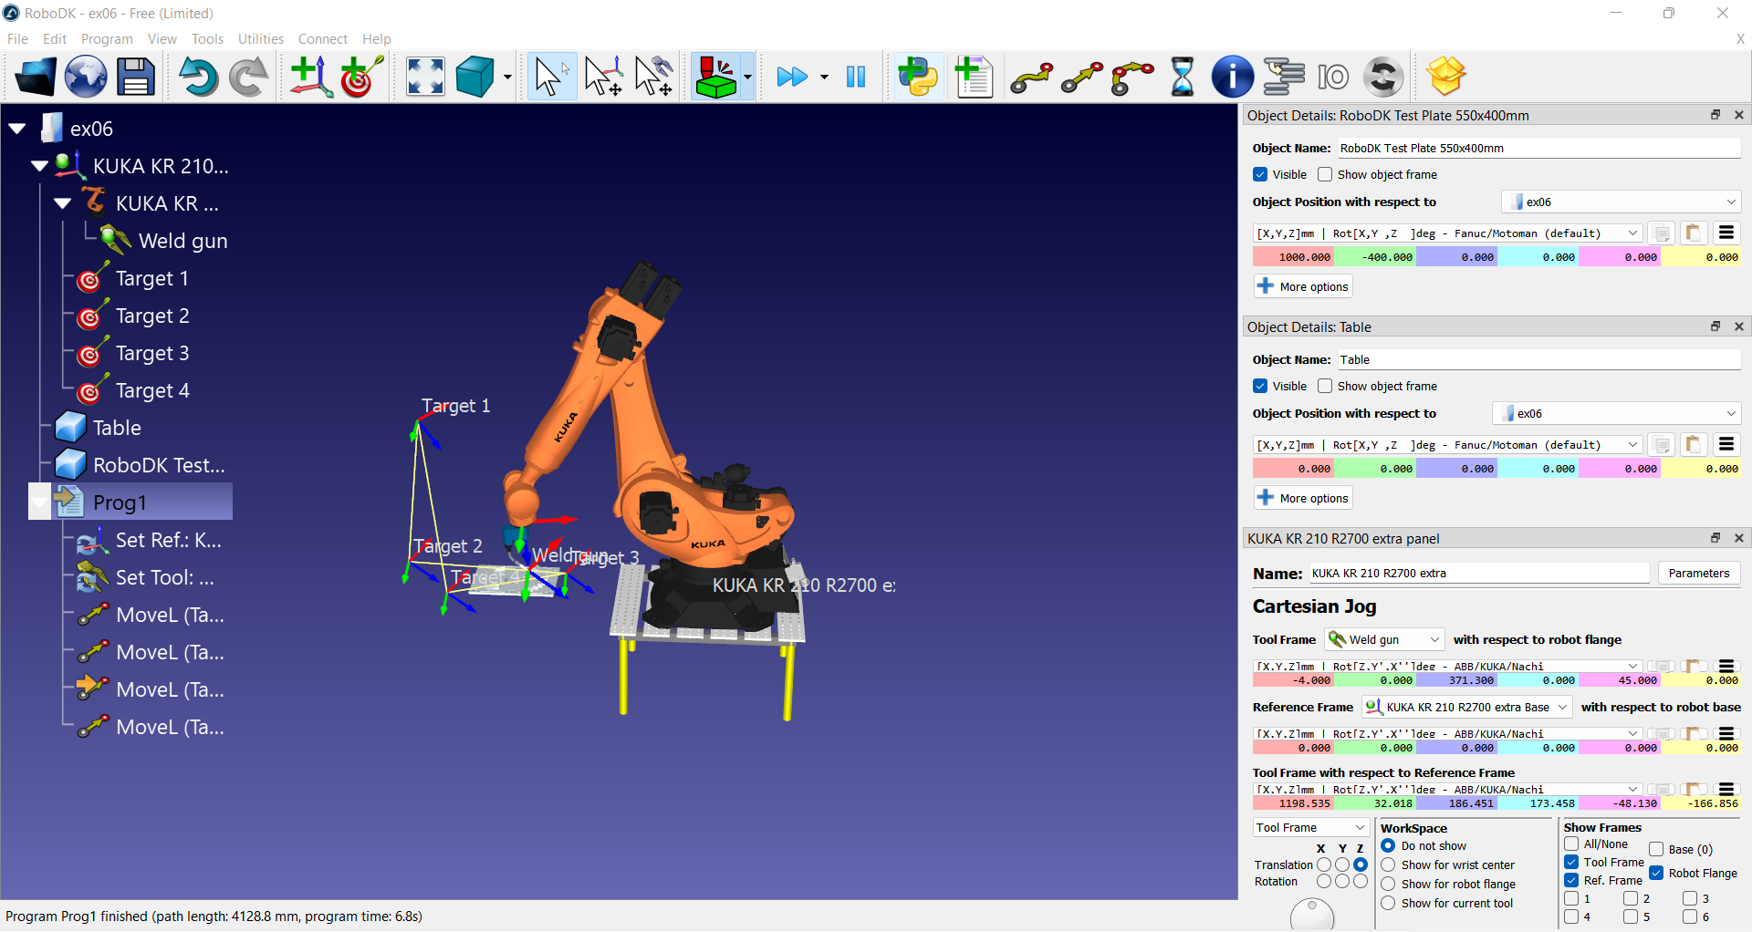Add a circular move instruction
The image size is (1752, 932).
point(1131,78)
